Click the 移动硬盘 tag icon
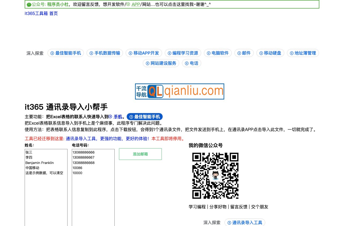 point(270,53)
